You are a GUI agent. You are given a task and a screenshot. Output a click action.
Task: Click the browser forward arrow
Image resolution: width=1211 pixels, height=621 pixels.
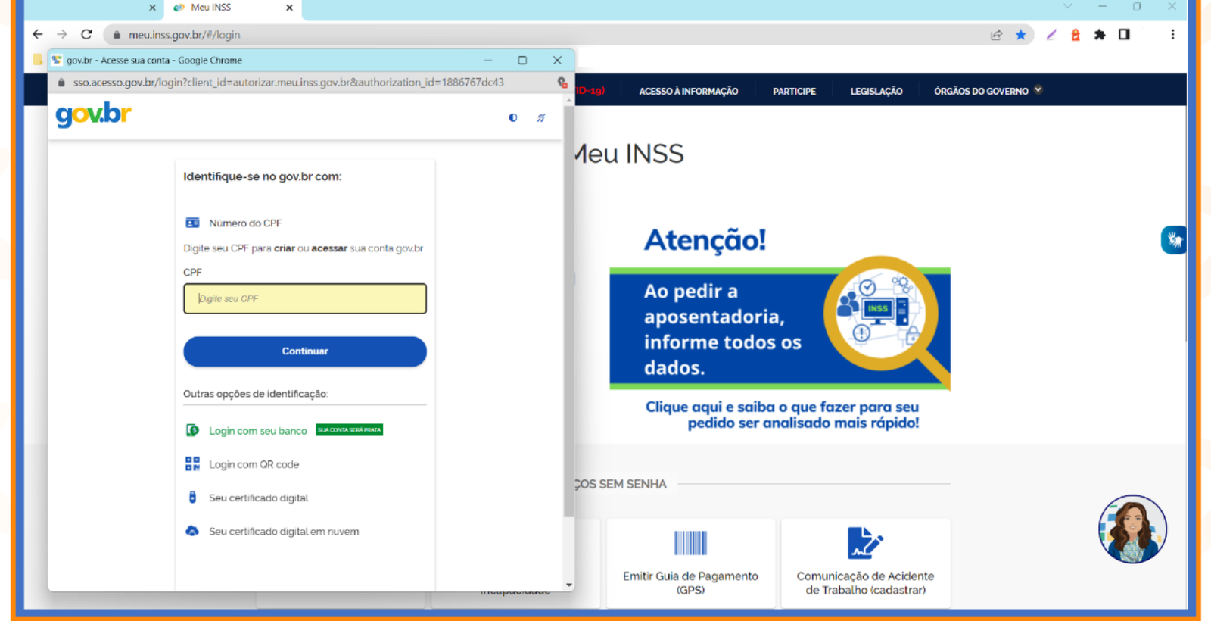pyautogui.click(x=62, y=34)
